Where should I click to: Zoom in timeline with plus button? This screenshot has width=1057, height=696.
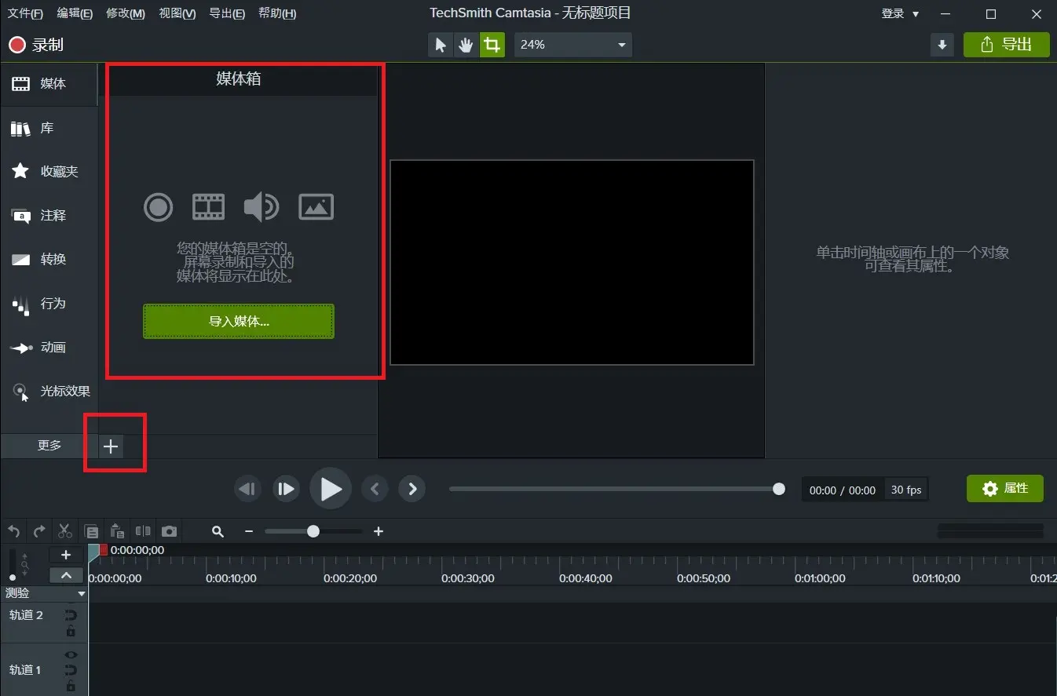tap(379, 531)
